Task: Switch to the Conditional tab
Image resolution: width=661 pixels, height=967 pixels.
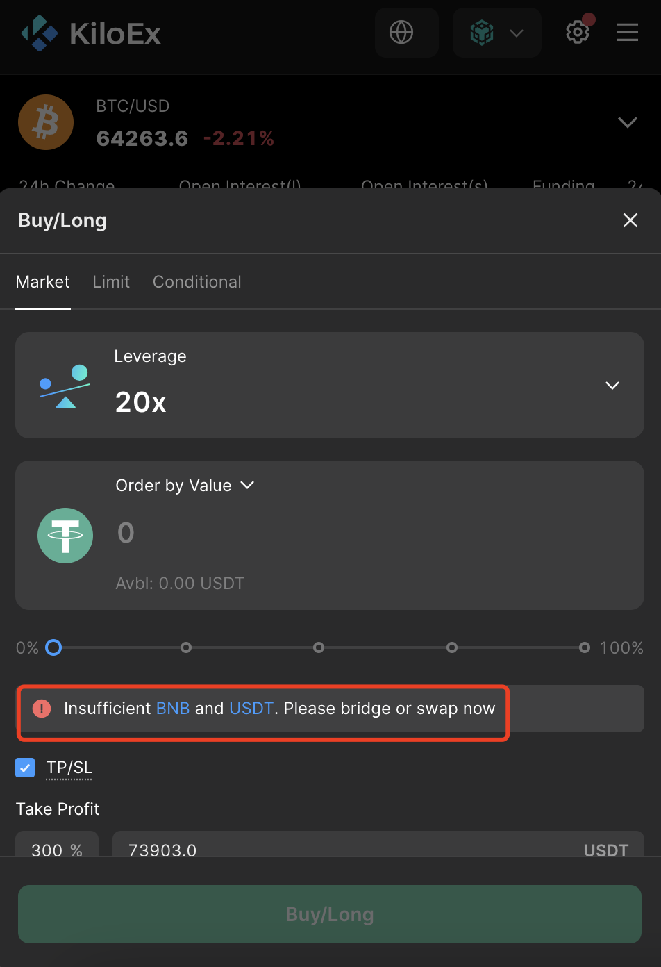Action: [197, 281]
